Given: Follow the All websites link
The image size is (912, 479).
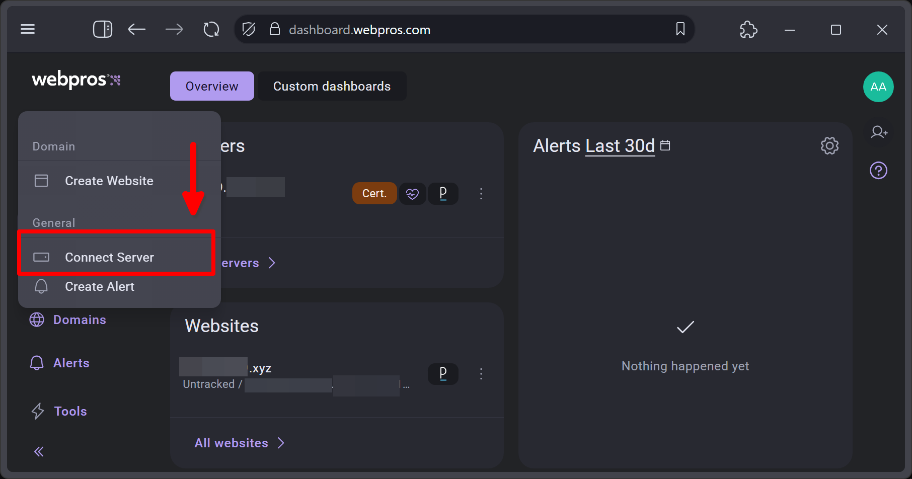Looking at the screenshot, I should pyautogui.click(x=240, y=443).
